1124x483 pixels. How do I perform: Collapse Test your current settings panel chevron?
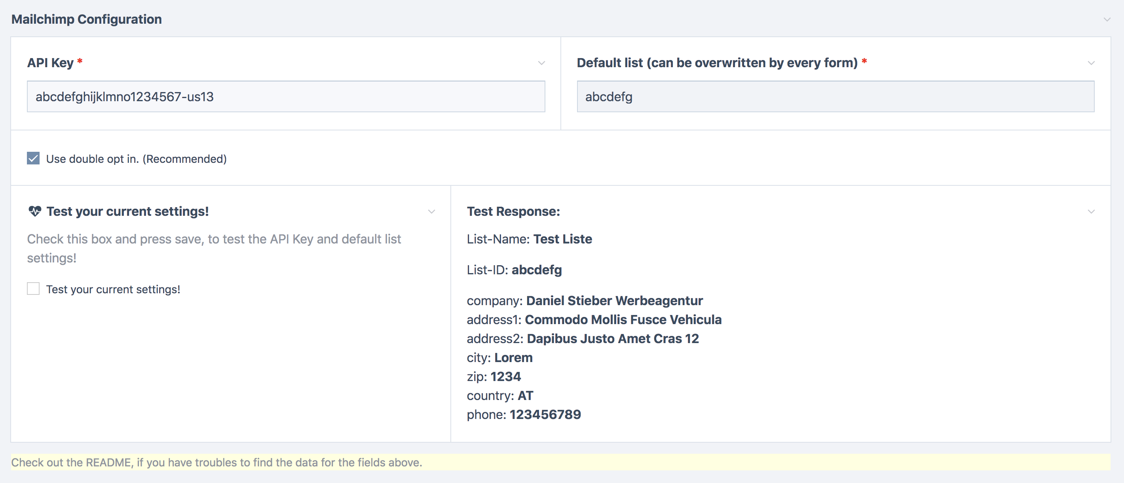point(431,212)
